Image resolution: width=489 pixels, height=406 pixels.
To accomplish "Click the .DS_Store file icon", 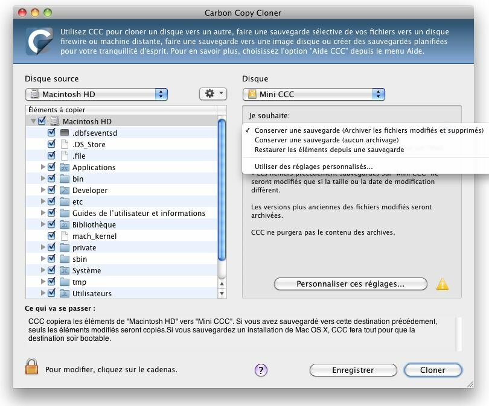I will click(x=64, y=144).
